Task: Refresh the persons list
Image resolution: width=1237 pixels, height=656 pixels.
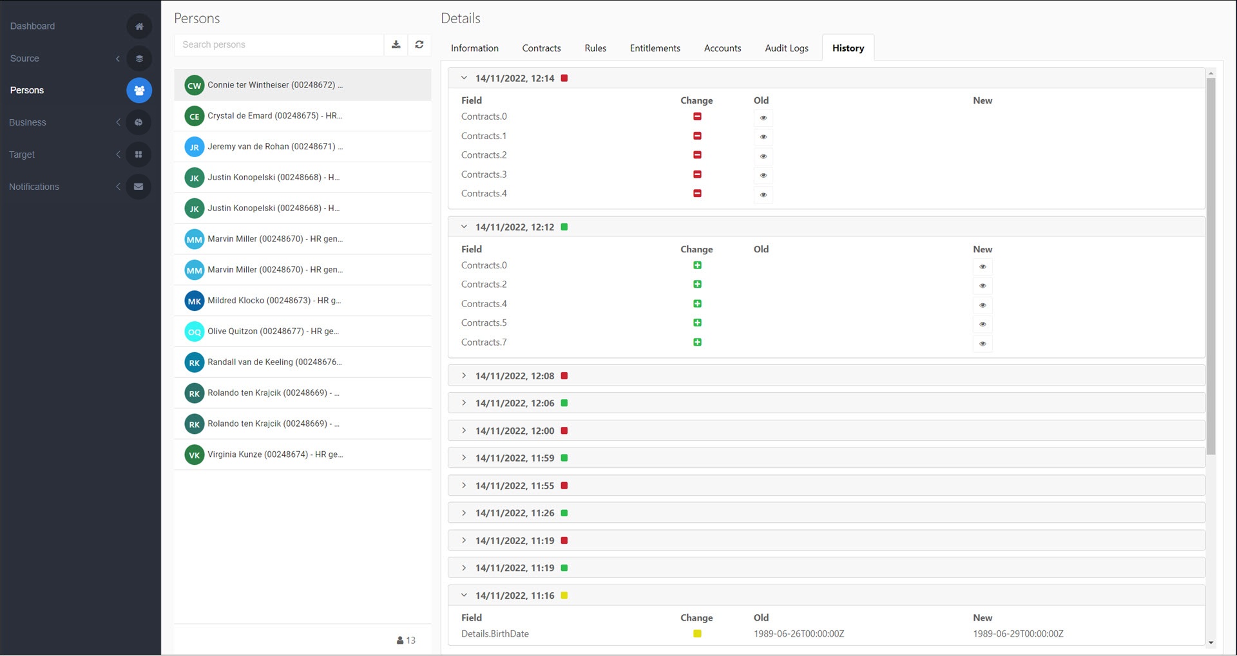Action: [419, 44]
